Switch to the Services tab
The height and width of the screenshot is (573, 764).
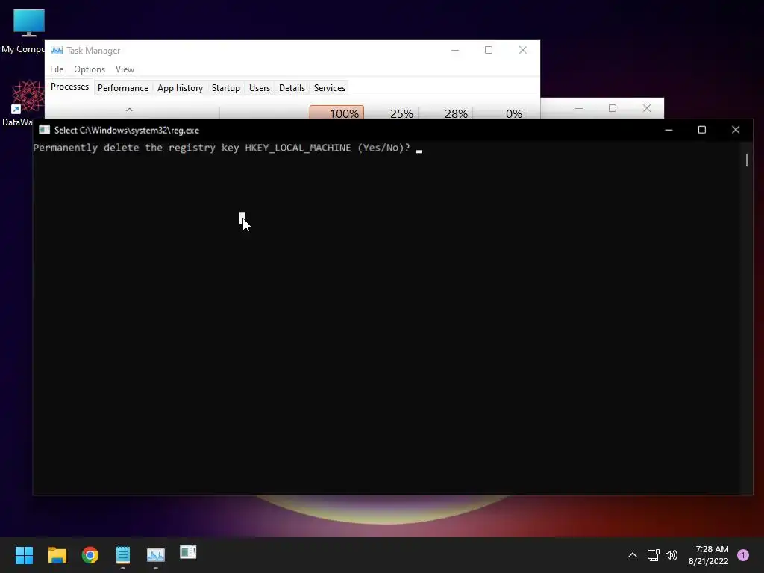[329, 88]
